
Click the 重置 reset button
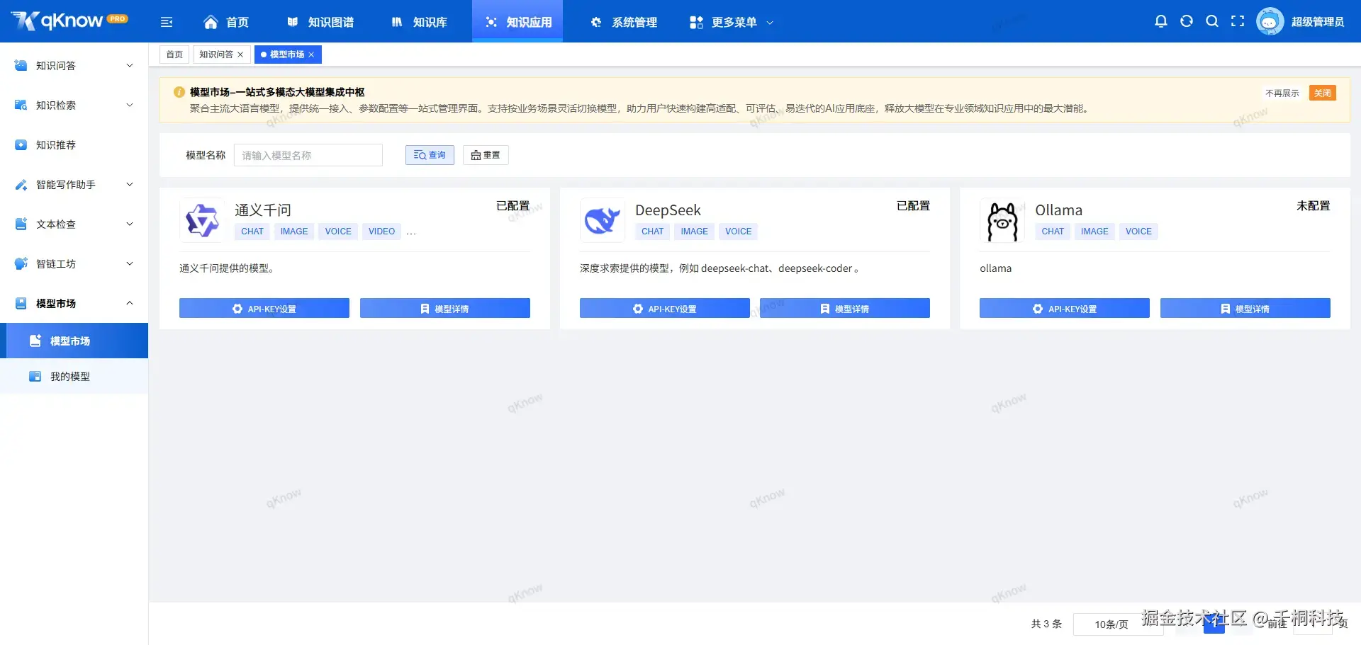point(485,154)
